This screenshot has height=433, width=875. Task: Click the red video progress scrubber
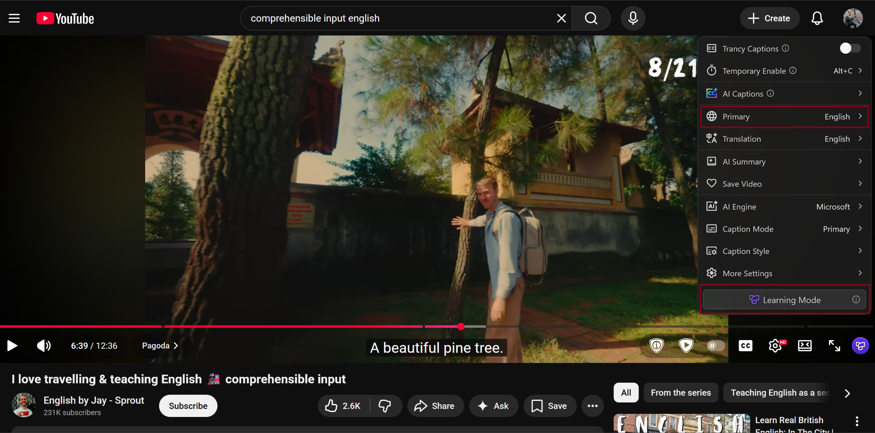[461, 326]
